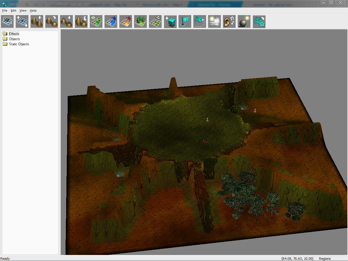
Task: Click the Objects folder icon
Action: pos(5,39)
